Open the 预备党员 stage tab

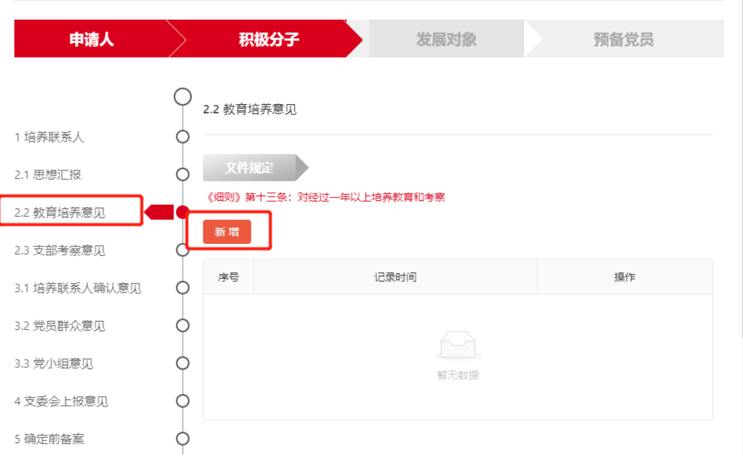623,39
